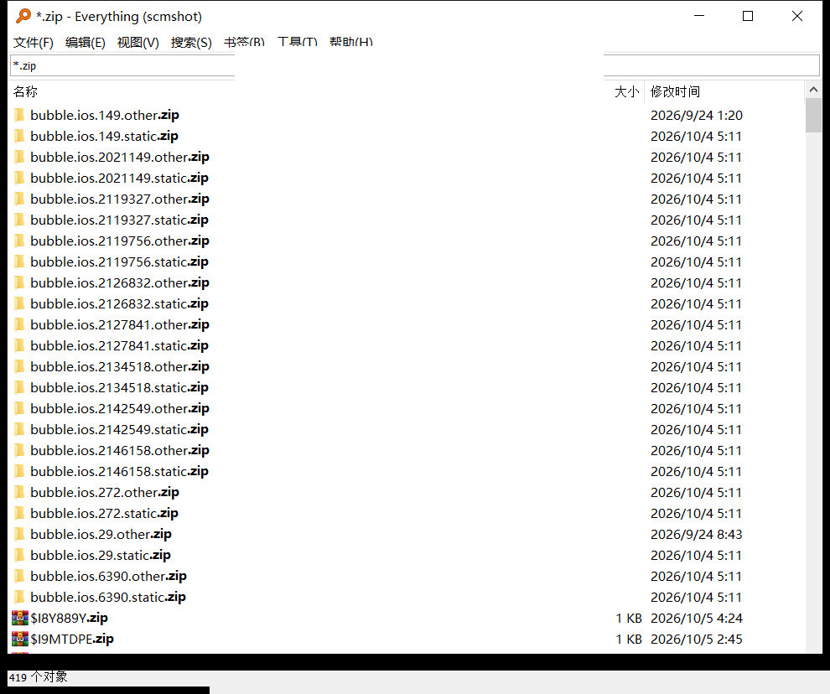Image resolution: width=830 pixels, height=694 pixels.
Task: Pick the folder icon beside bubble.ios.6390.static.zip
Action: [x=19, y=597]
